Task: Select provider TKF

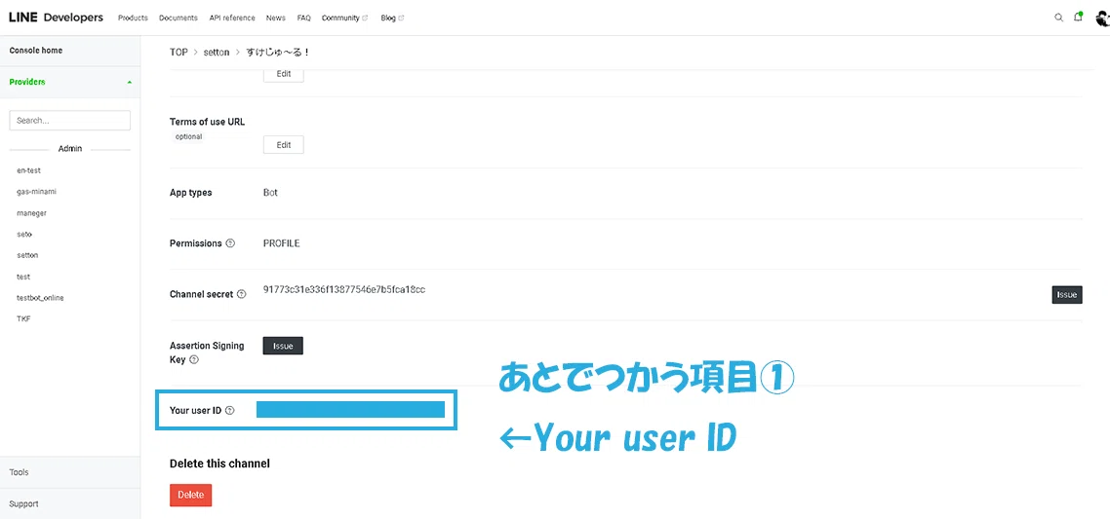Action: click(x=24, y=318)
